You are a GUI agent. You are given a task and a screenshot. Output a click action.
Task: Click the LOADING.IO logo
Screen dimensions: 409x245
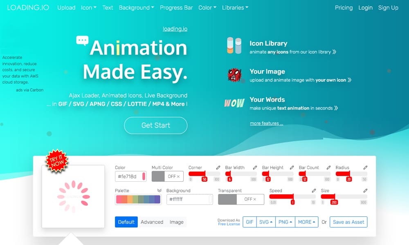click(27, 7)
